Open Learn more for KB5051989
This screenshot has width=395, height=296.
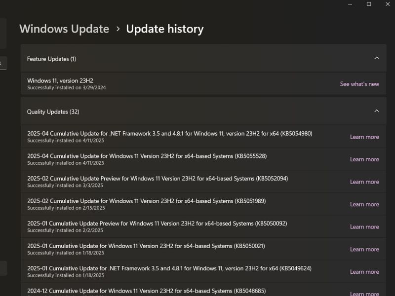(364, 204)
